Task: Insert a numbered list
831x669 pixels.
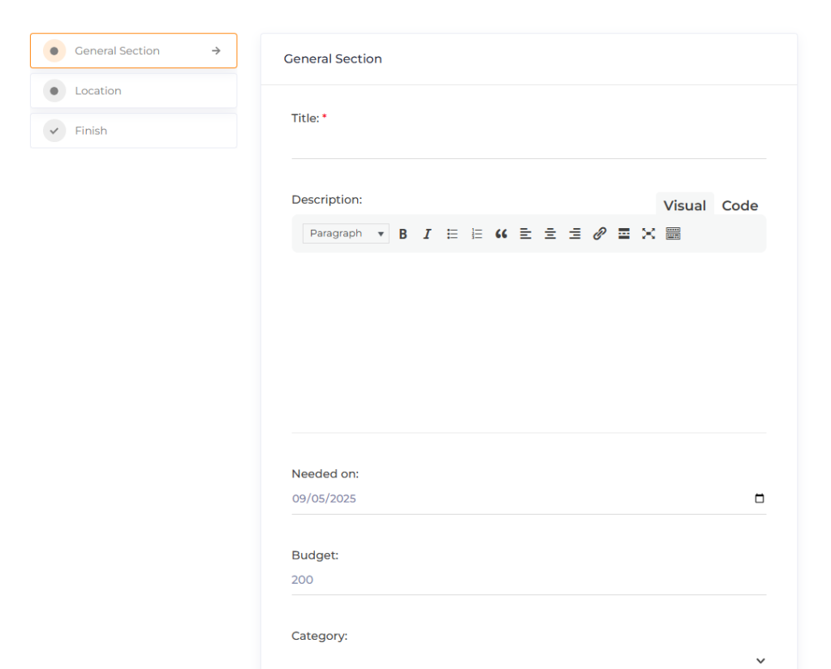Action: 477,234
